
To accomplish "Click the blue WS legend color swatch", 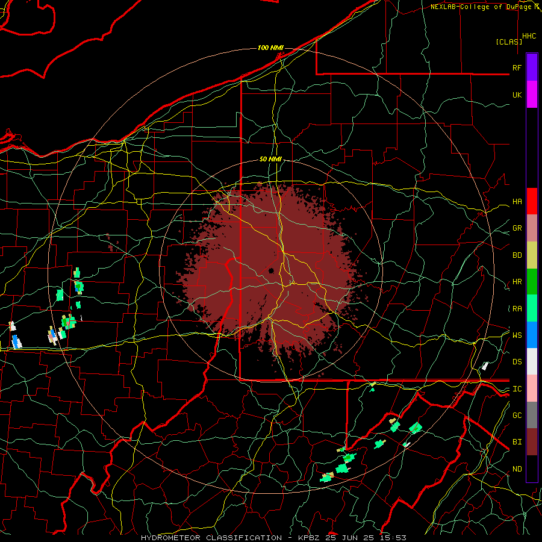I will 532,335.
